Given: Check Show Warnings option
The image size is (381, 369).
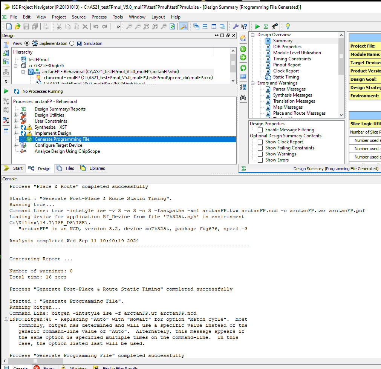Looking at the screenshot, I should [260, 154].
